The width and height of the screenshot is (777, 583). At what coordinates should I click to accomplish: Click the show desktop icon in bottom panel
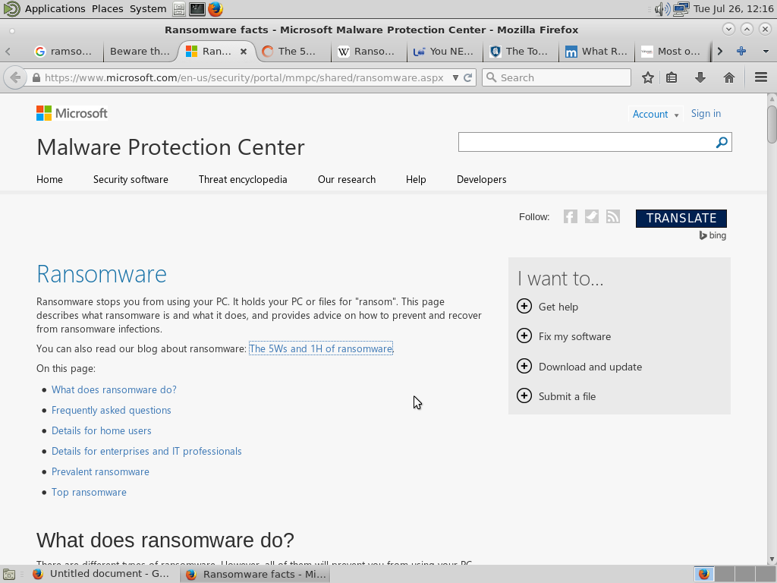pos(9,574)
